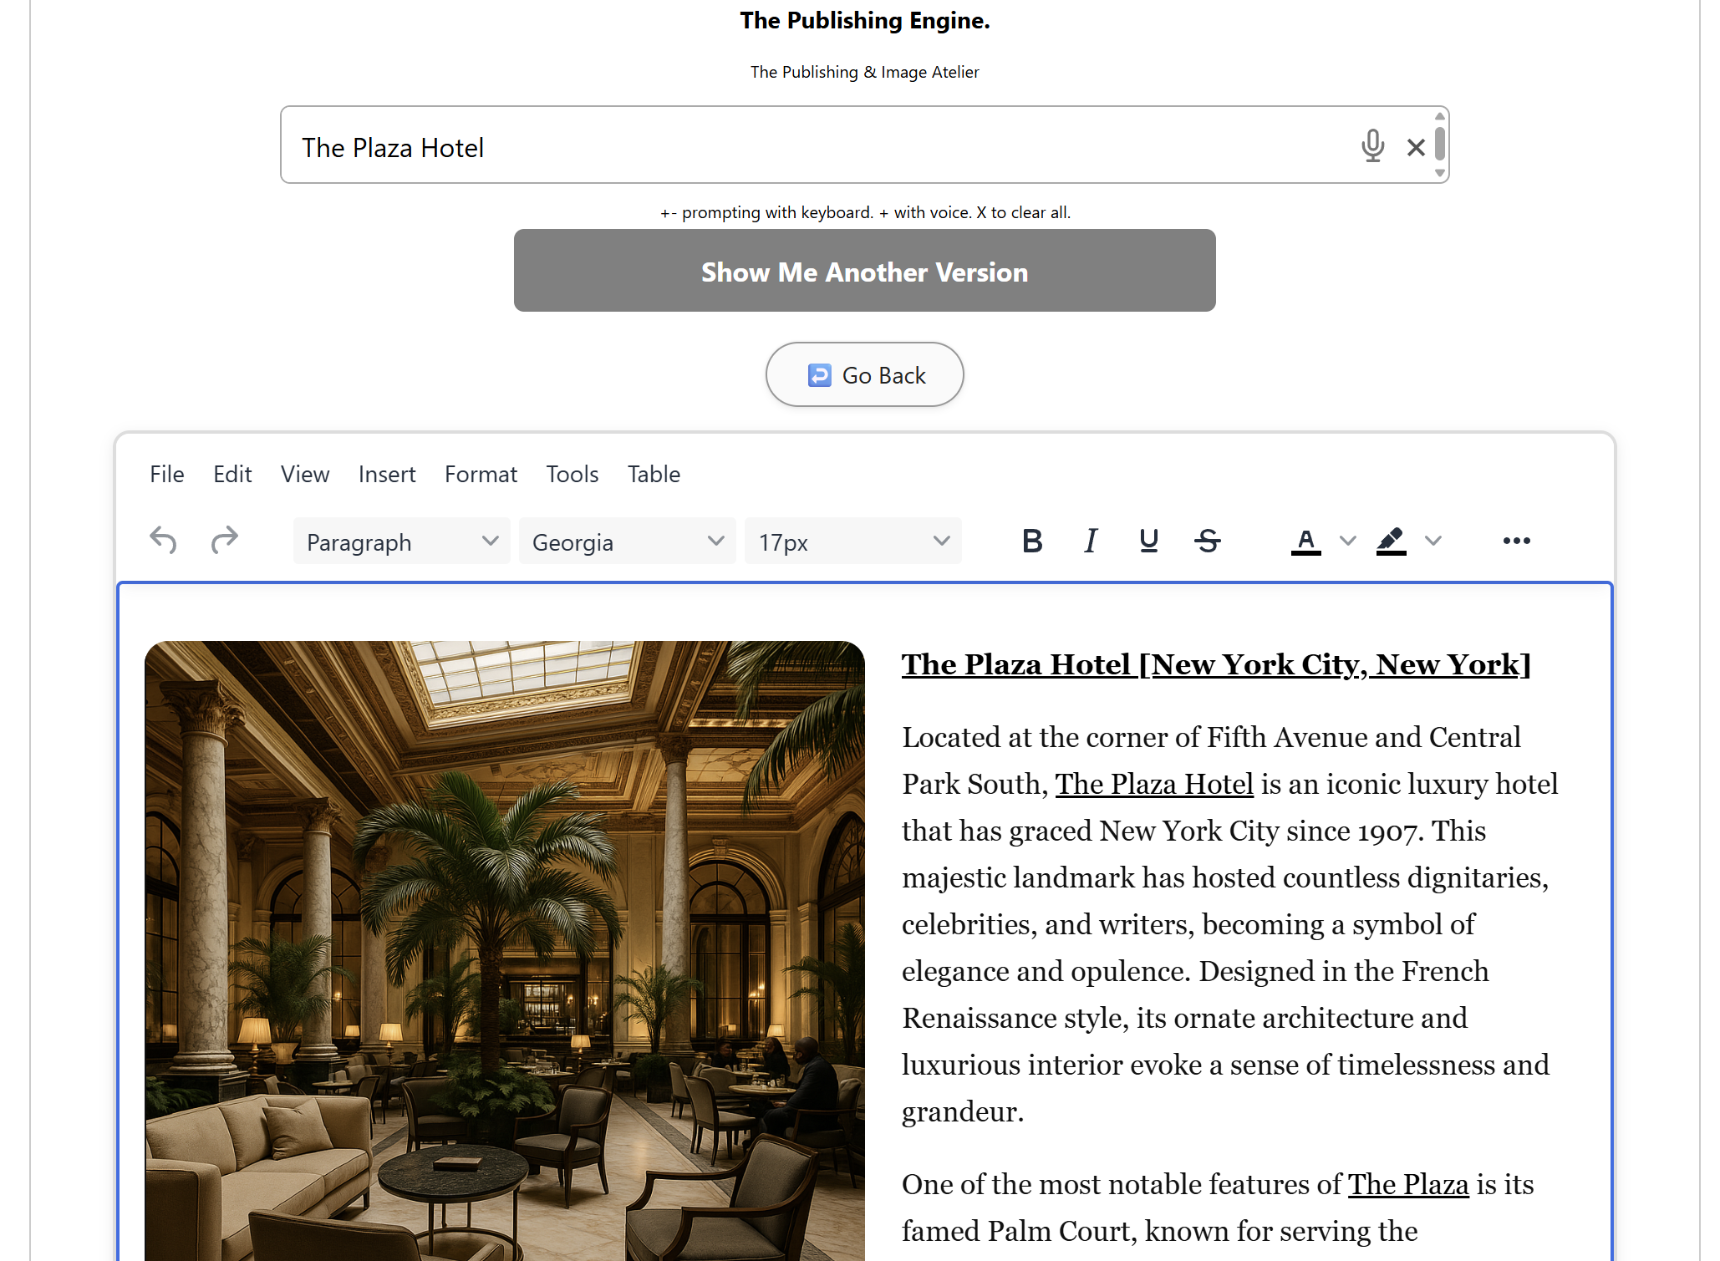Expand the text color picker arrow
Image resolution: width=1720 pixels, height=1261 pixels.
1348,541
